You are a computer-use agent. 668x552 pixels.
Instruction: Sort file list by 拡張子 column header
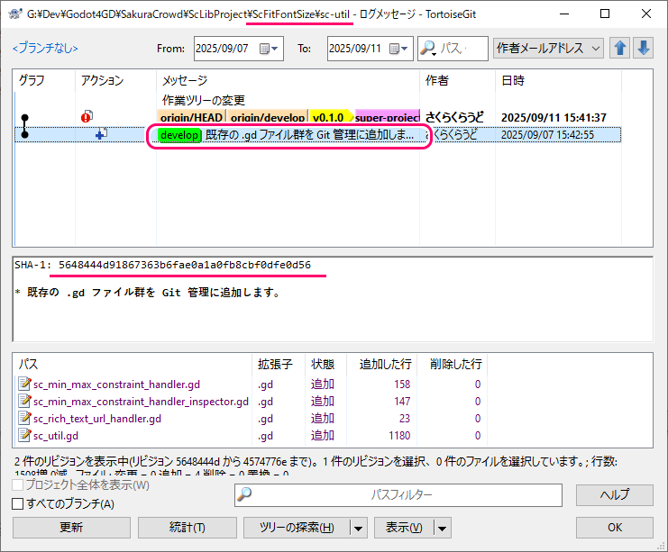275,364
